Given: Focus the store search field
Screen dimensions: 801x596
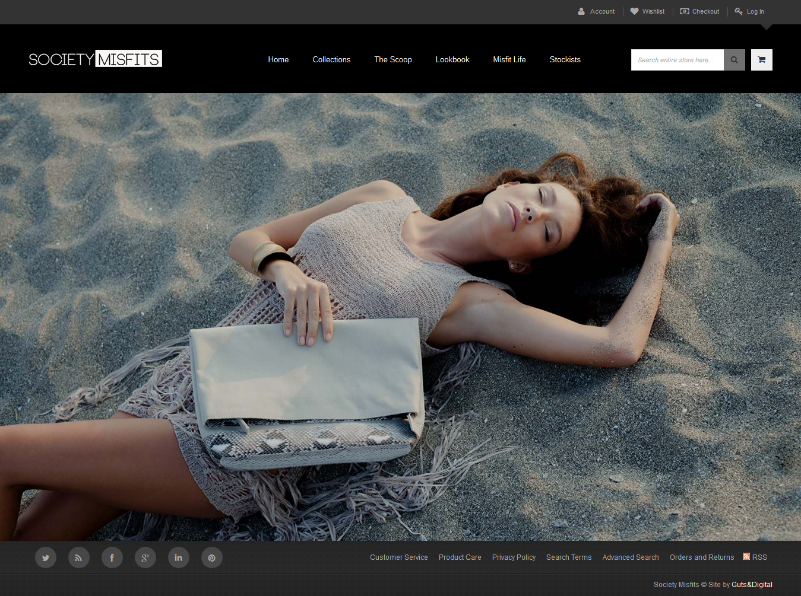Looking at the screenshot, I should [x=677, y=60].
